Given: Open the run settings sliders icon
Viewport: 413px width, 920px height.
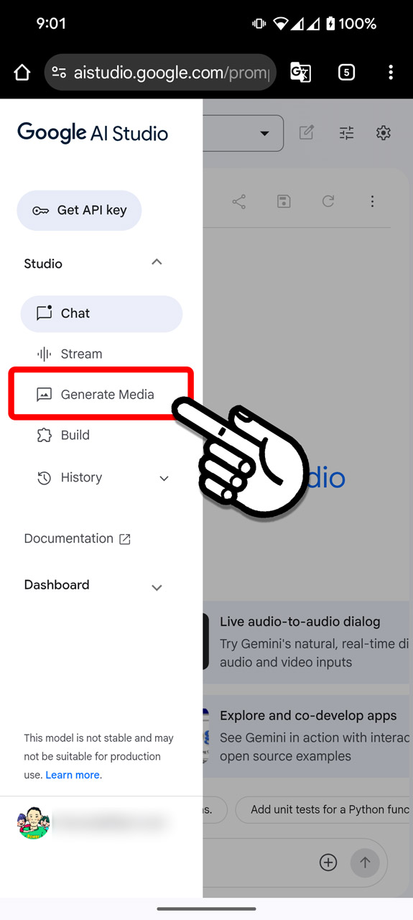Looking at the screenshot, I should coord(346,132).
